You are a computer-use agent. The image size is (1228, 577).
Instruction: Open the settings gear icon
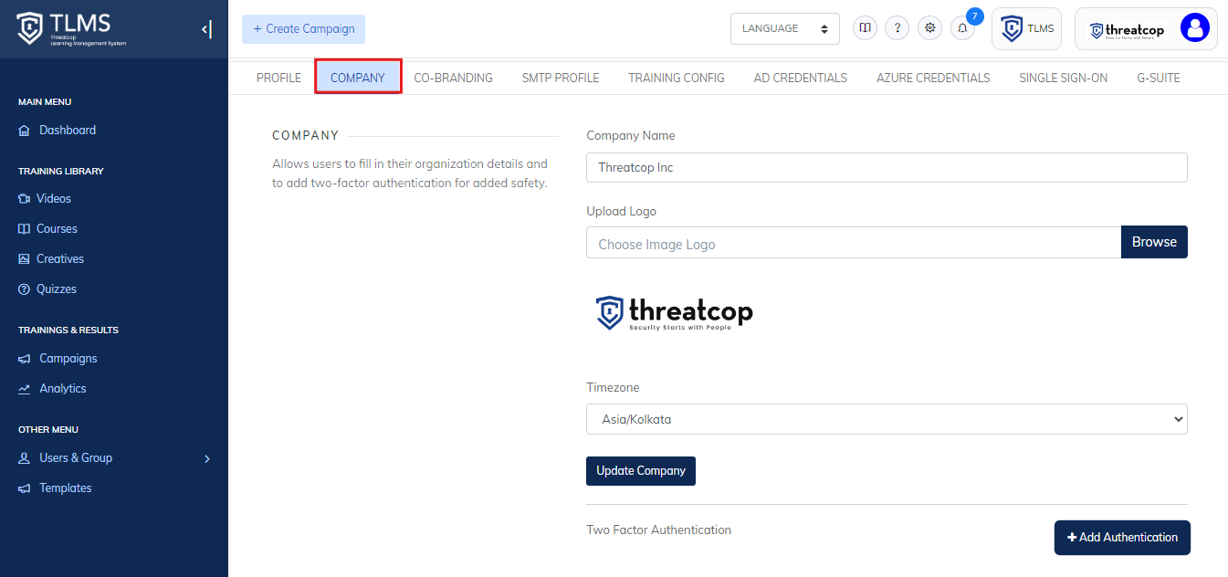coord(930,28)
